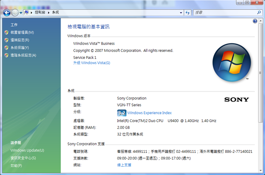
Task: Open 系統保護(Y) in the sidebar
Action: tap(20, 48)
